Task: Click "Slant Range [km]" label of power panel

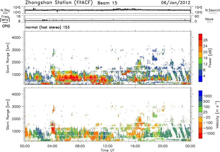Action: [8, 58]
